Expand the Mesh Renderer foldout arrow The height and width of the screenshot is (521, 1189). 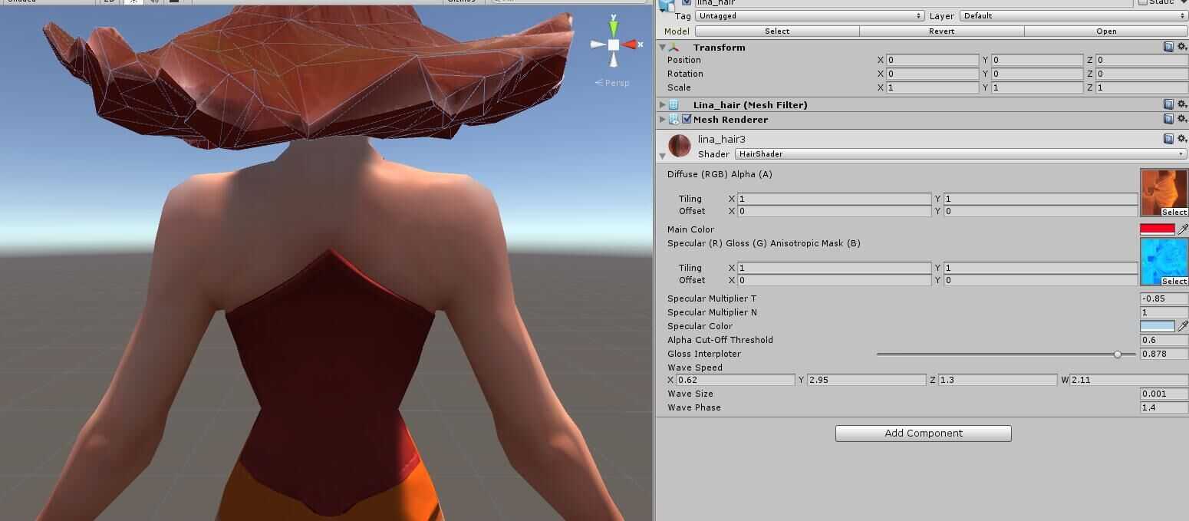pos(663,119)
